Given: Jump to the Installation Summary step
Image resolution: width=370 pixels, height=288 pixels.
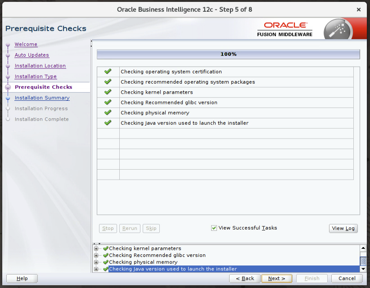Looking at the screenshot, I should pos(42,98).
